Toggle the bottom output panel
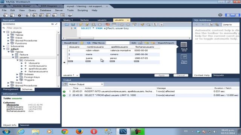 [233, 15]
